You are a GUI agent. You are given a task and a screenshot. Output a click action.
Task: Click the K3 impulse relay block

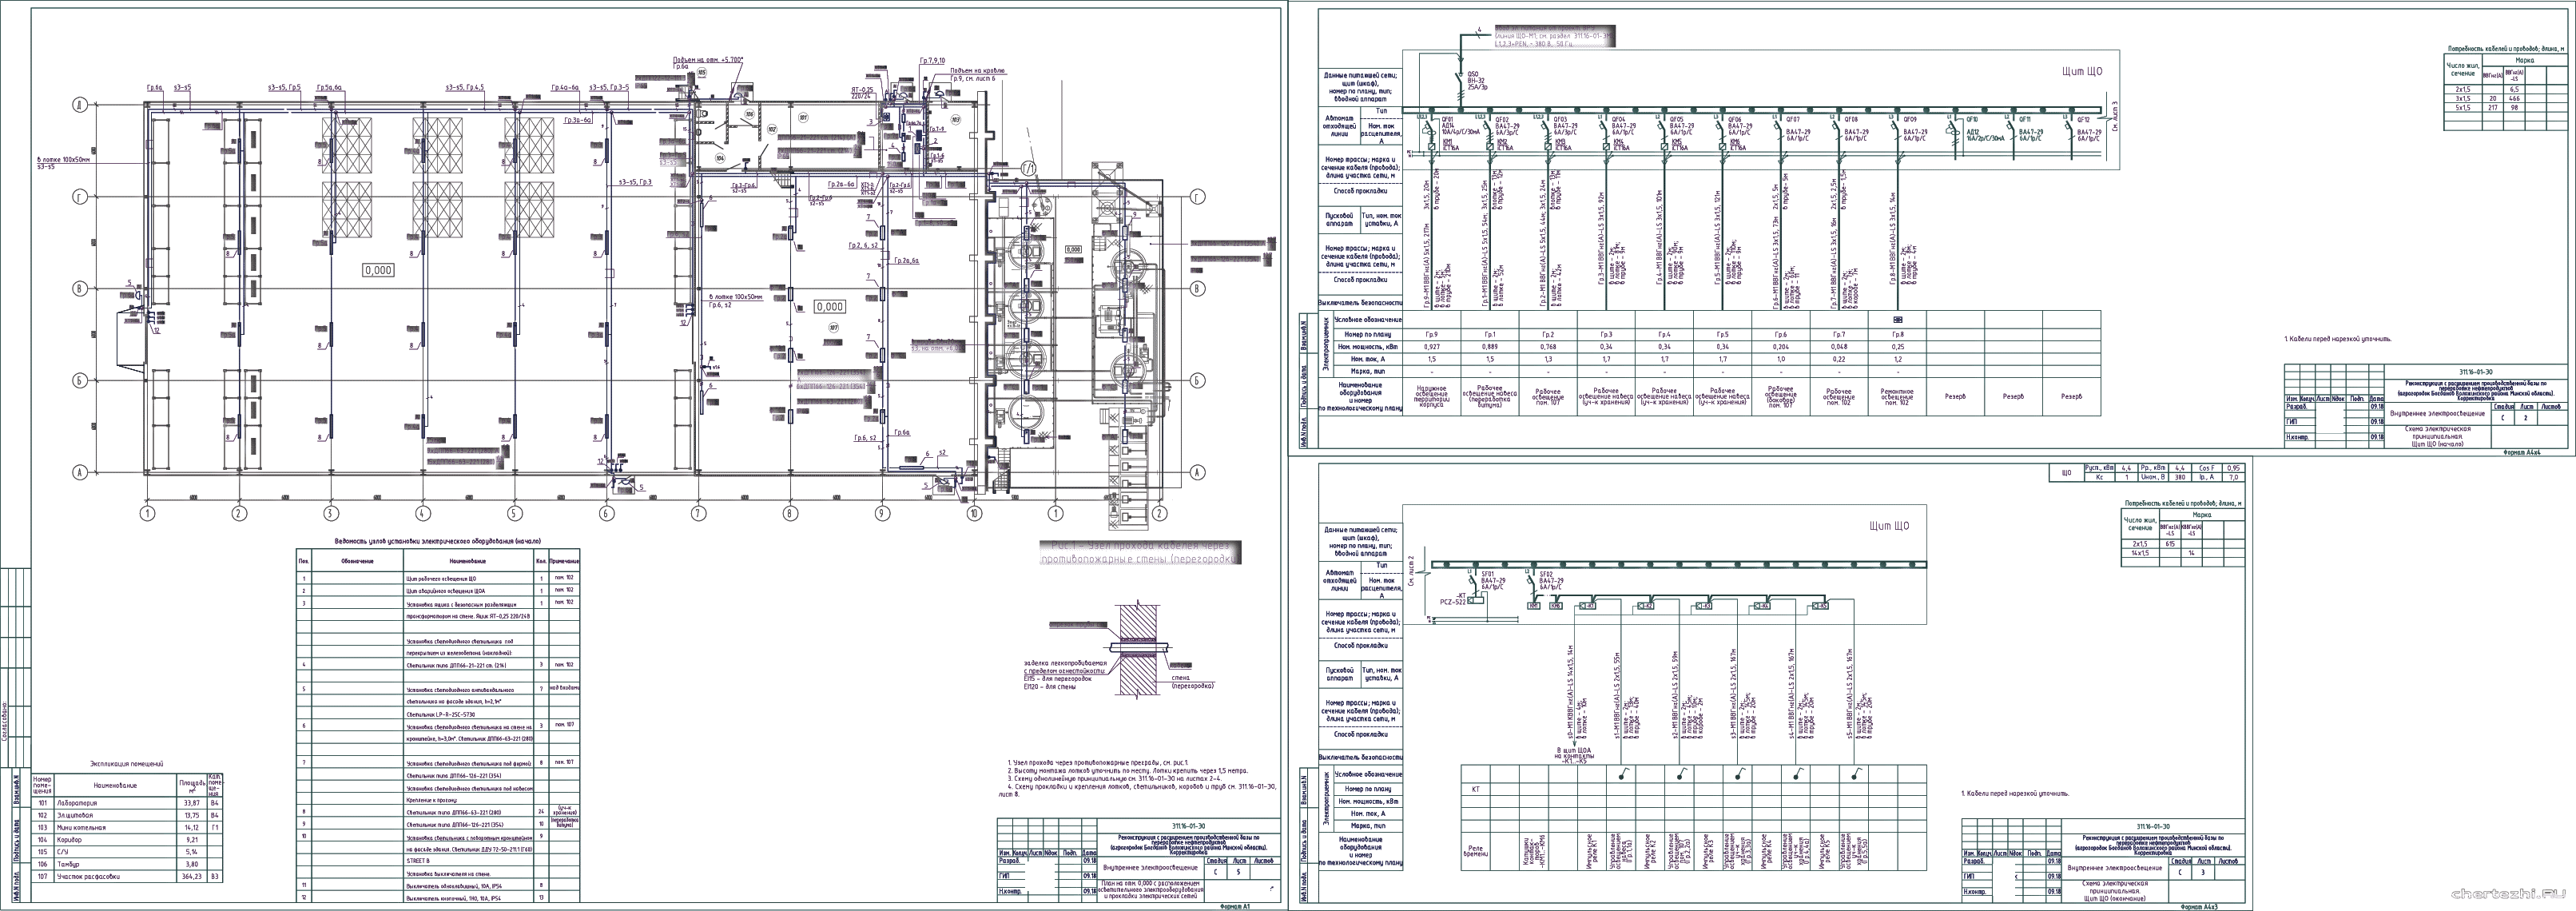coord(1706,606)
